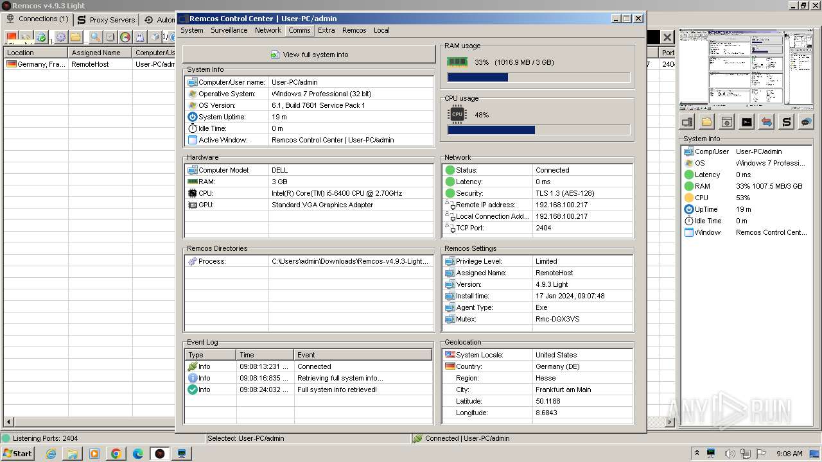Open the Surveillance menu

point(229,30)
